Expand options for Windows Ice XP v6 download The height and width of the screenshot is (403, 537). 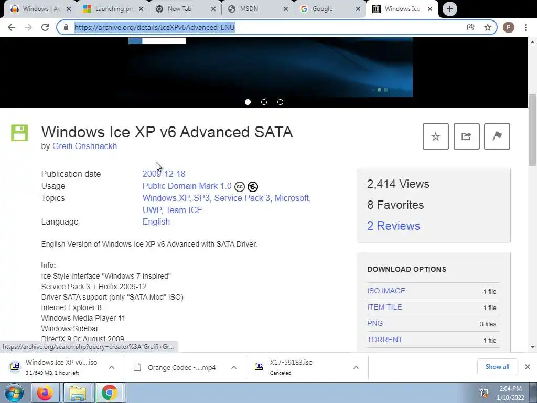112,367
